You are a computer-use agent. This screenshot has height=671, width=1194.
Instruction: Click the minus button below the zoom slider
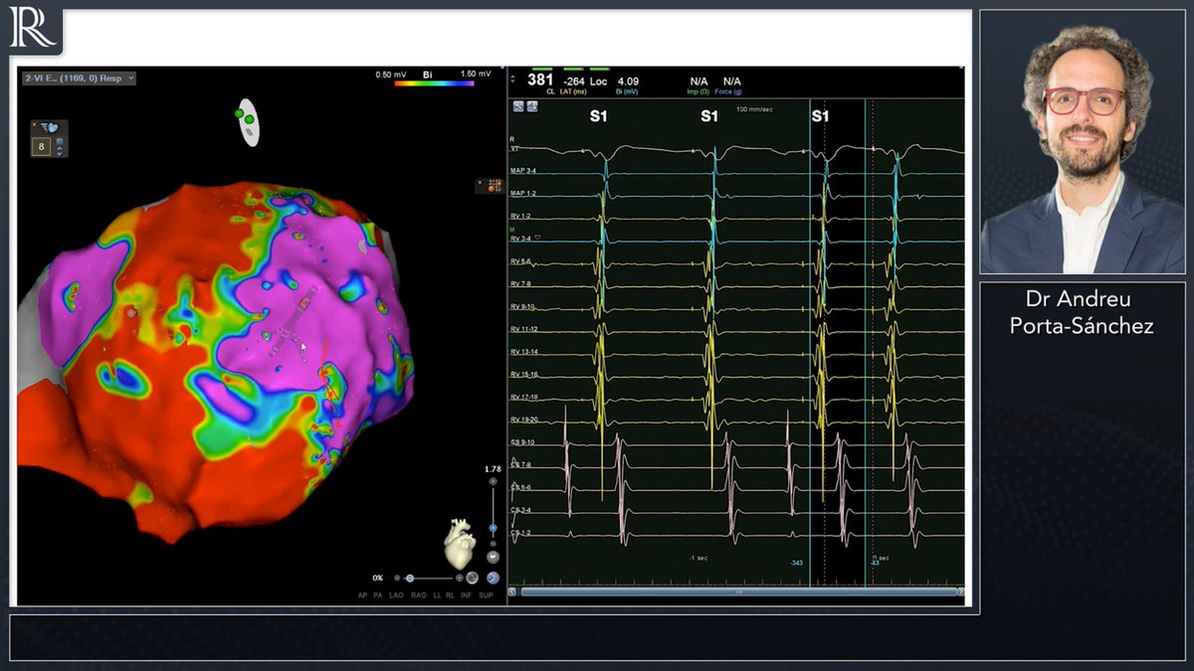(493, 544)
